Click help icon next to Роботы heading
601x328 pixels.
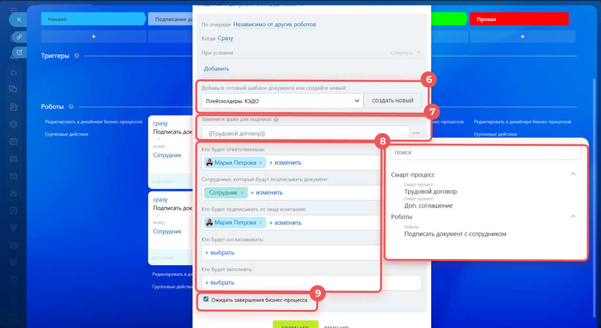[x=71, y=106]
